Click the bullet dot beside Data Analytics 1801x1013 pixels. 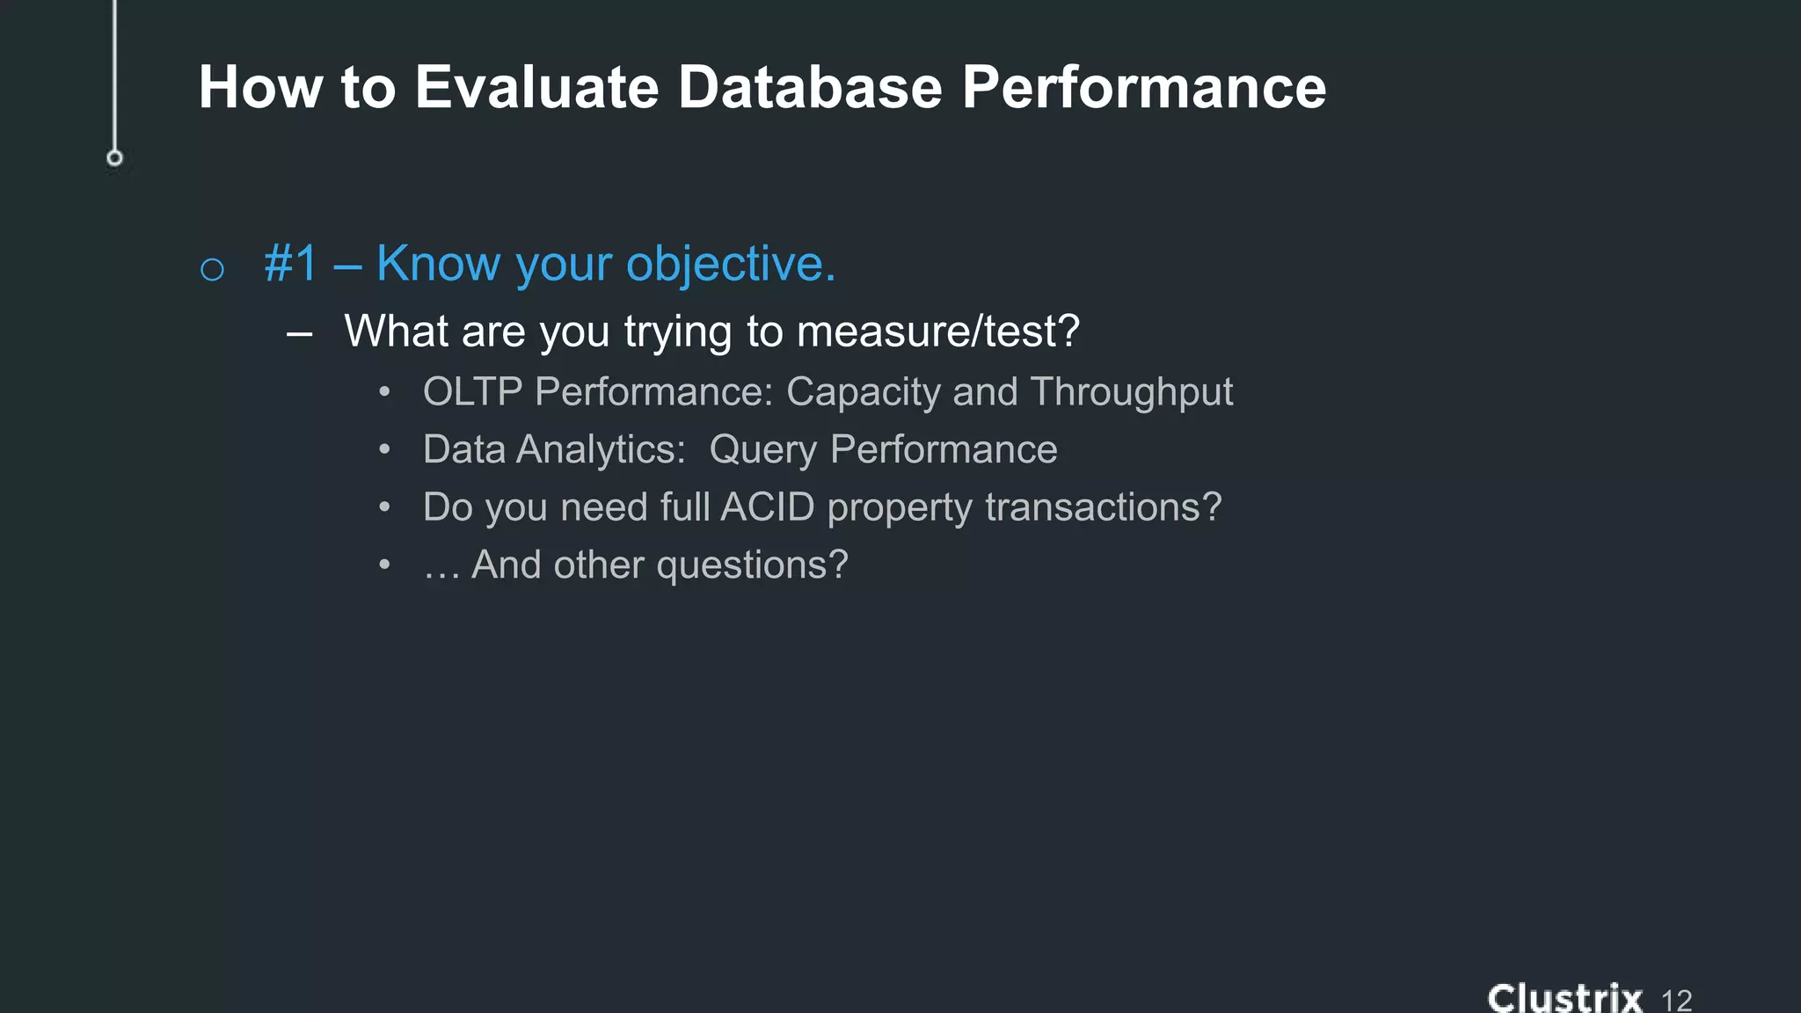click(x=384, y=449)
